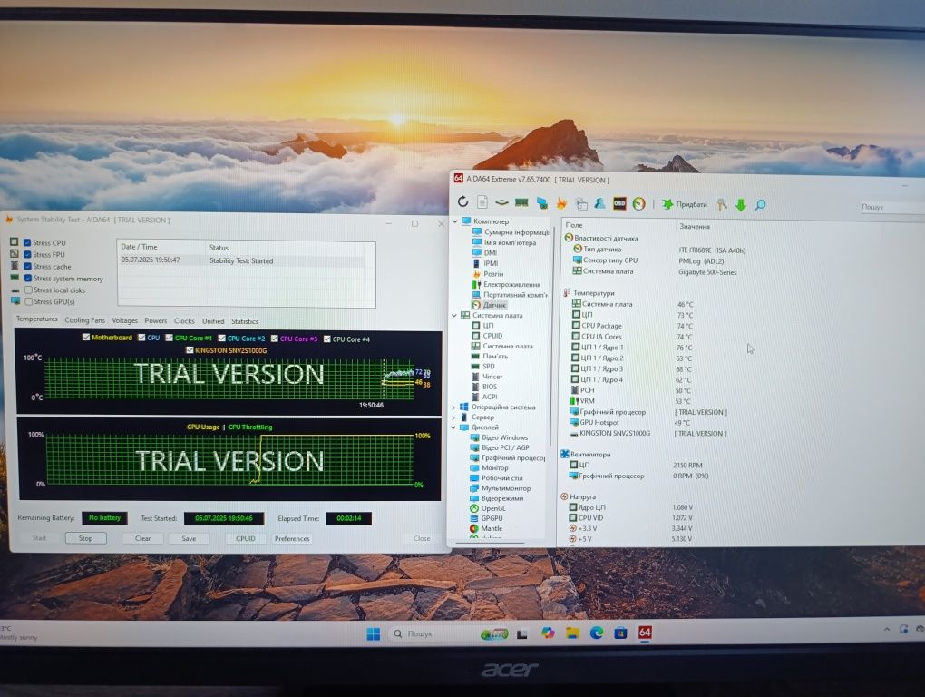Toggle the Motherboard graph checkbox
925x697 pixels.
point(86,337)
